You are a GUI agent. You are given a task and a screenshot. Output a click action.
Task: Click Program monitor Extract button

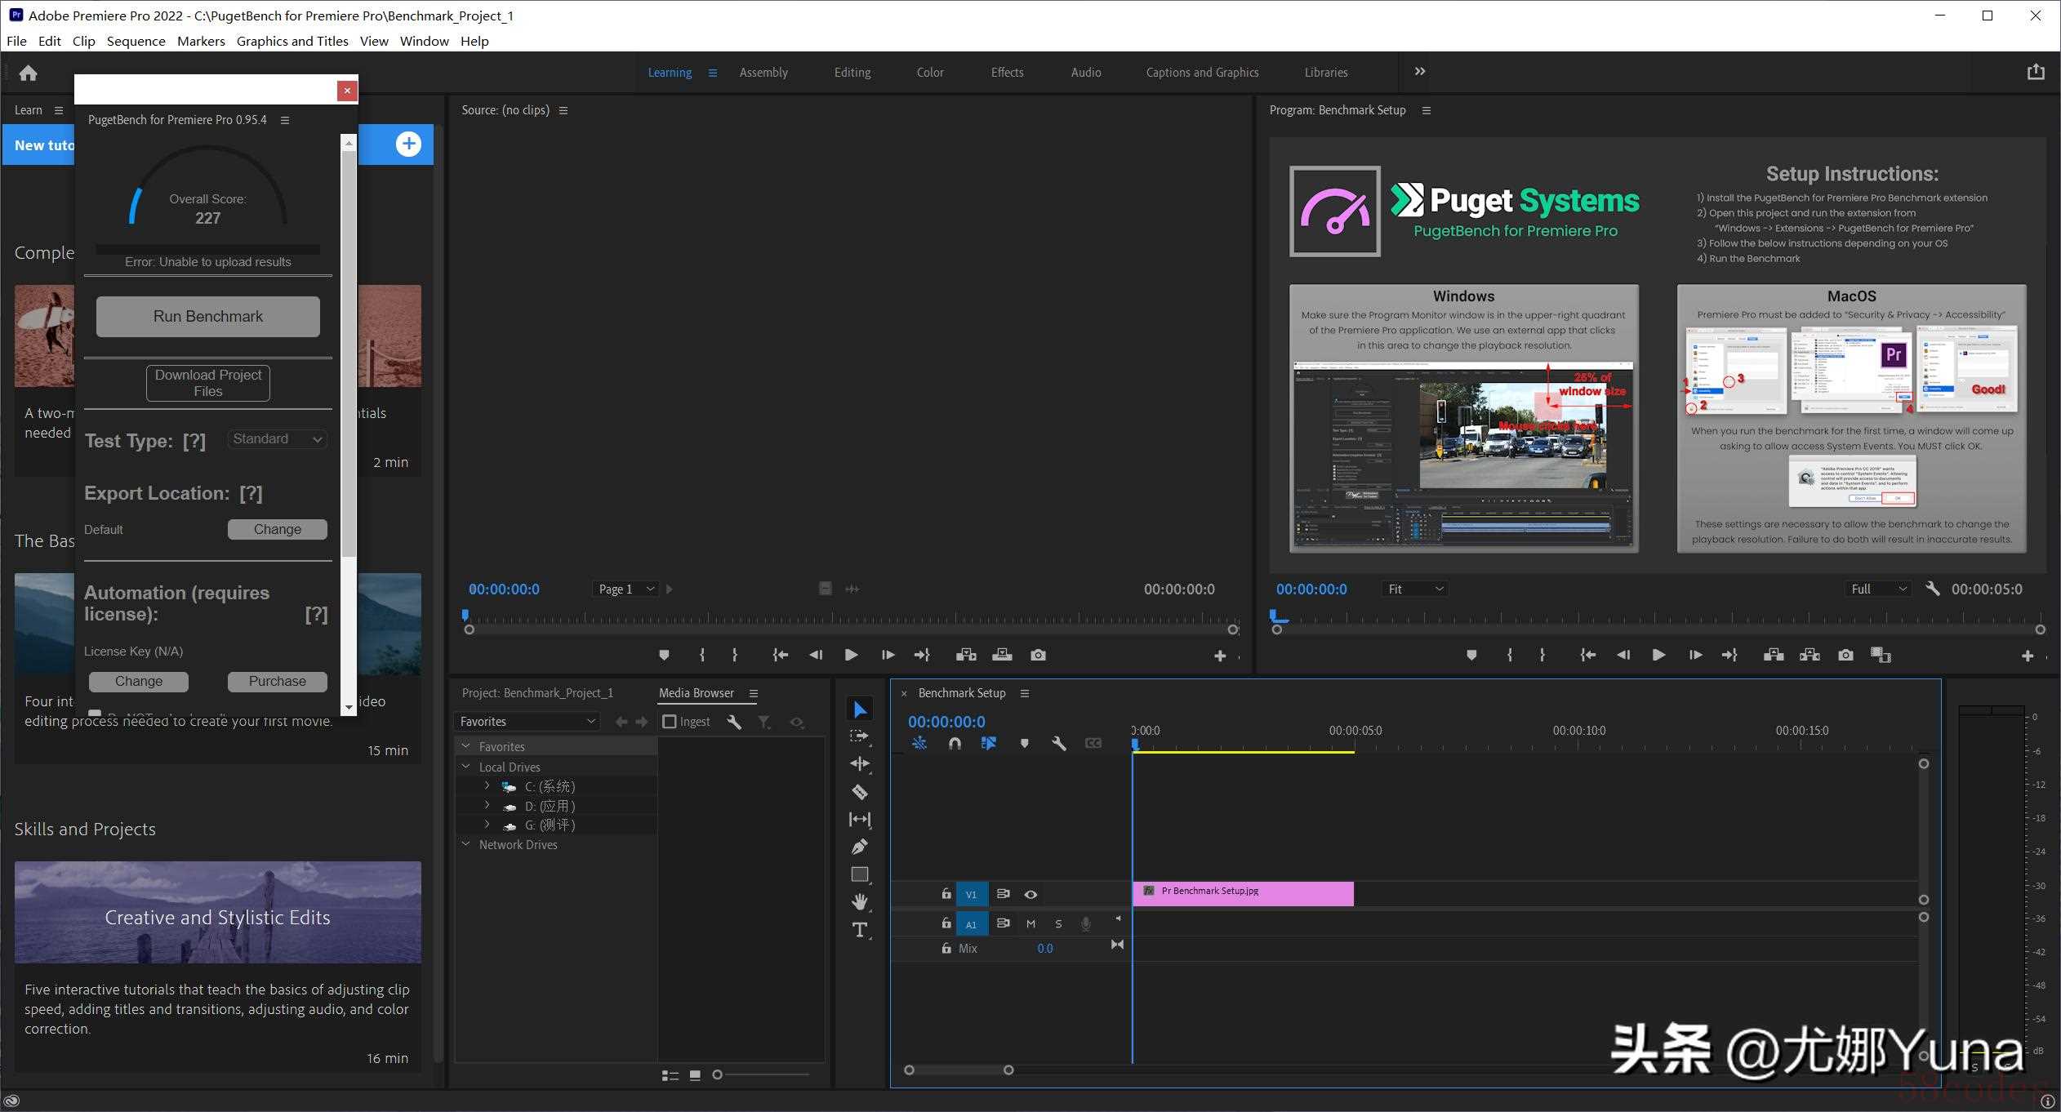point(1809,655)
